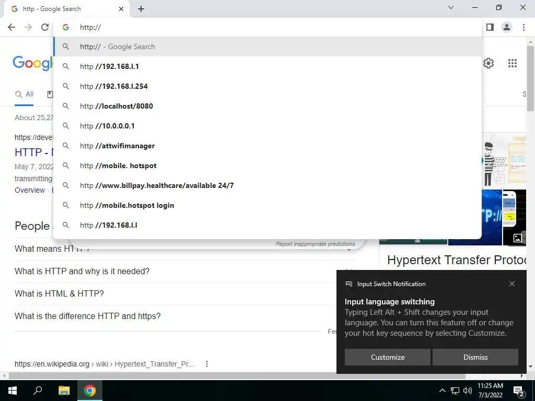Choose suggestion http //attwifimanager
535x401 pixels.
tap(268, 146)
